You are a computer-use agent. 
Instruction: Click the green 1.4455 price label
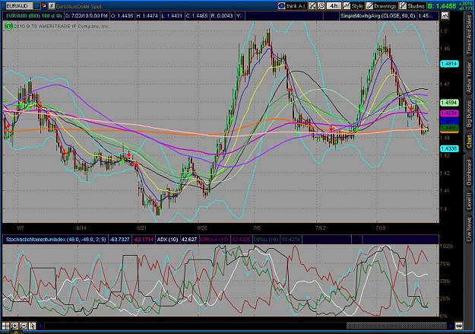tap(449, 128)
